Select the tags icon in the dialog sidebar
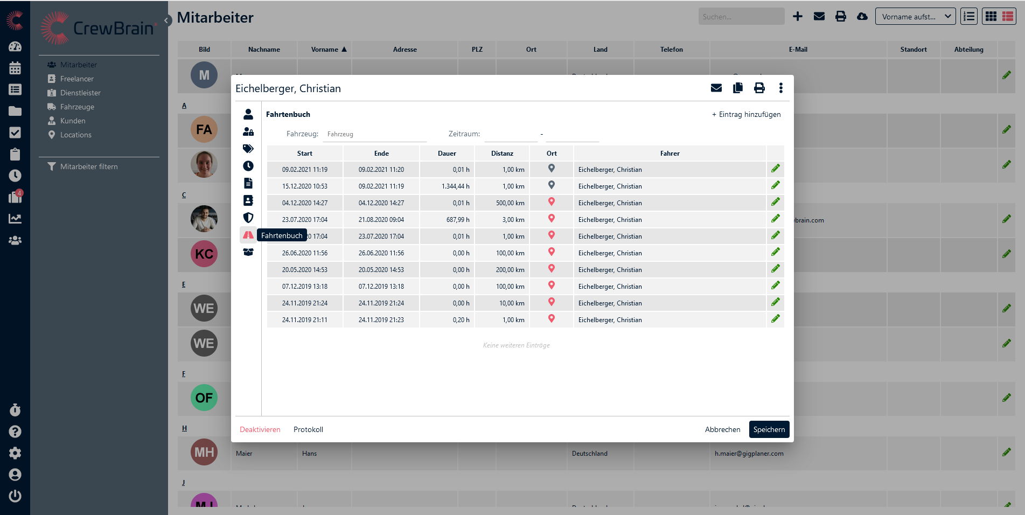The image size is (1025, 515). [248, 149]
